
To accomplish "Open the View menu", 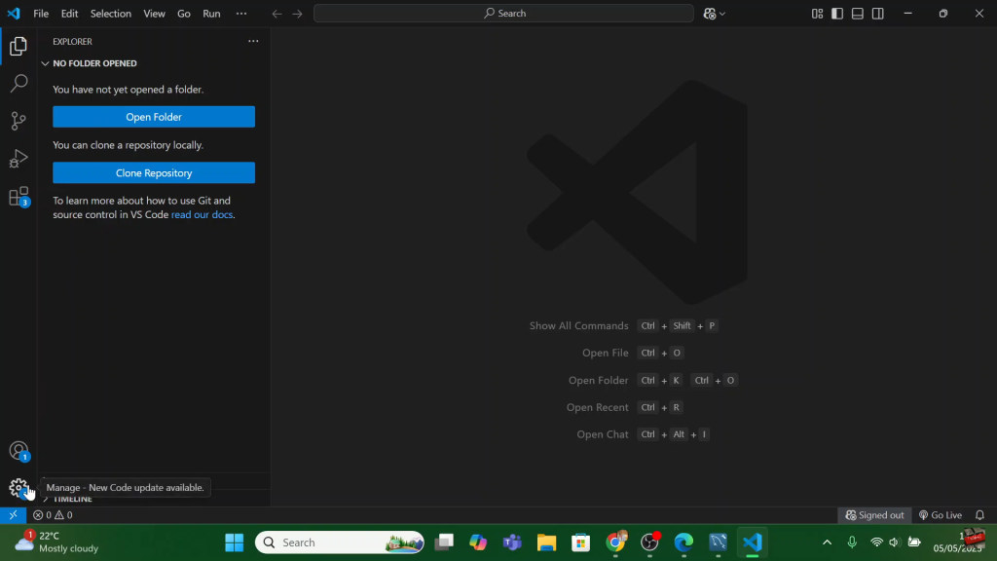I will click(x=154, y=14).
